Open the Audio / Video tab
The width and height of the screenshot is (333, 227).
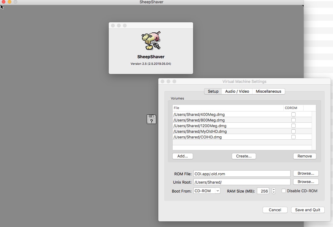click(237, 91)
